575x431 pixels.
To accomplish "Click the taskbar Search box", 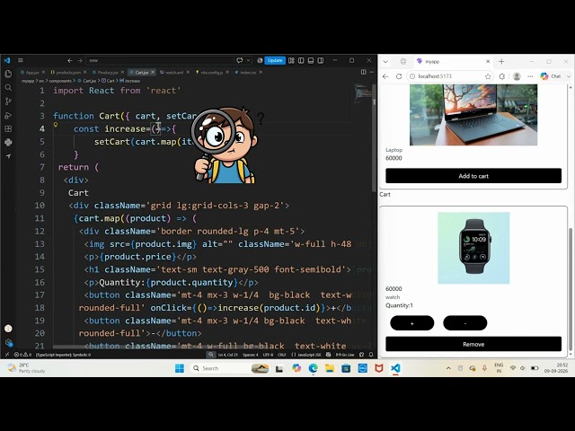I will pos(231,368).
